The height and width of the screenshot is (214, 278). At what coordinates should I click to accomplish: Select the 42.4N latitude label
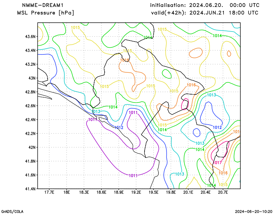(x=30, y=119)
